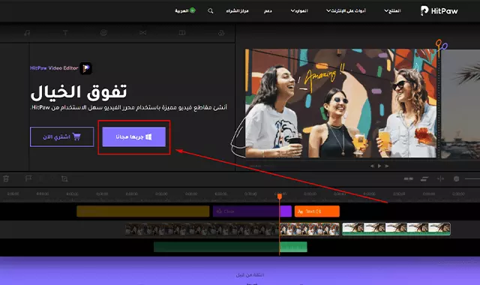This screenshot has width=480, height=285.
Task: Click the جربها مجانا free trial button
Action: pos(133,136)
